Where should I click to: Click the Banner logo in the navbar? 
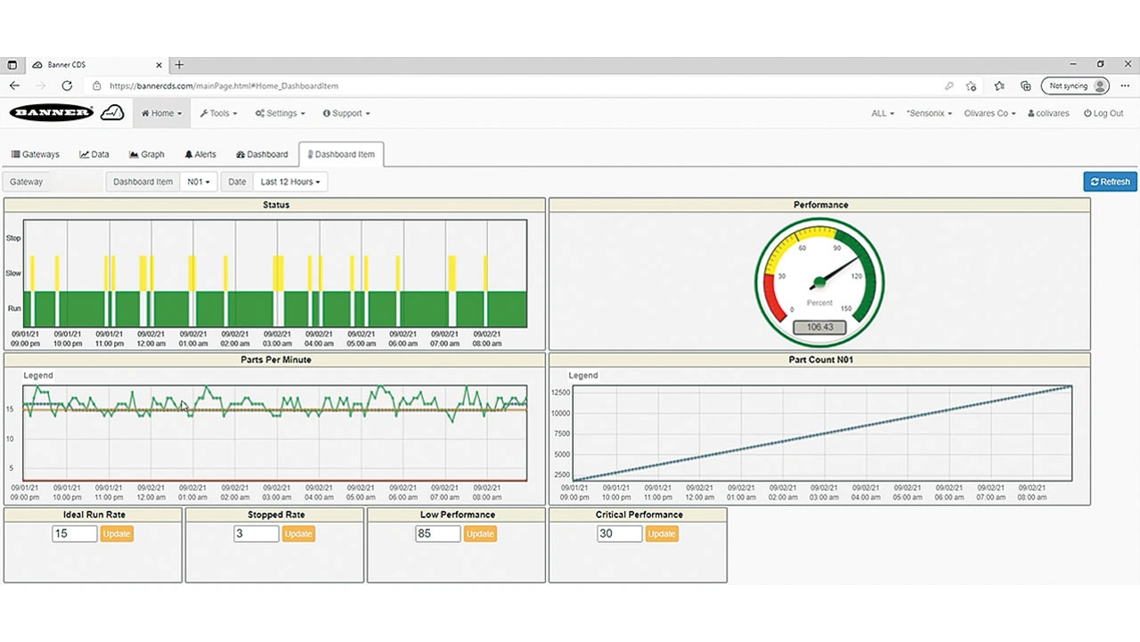pyautogui.click(x=51, y=113)
